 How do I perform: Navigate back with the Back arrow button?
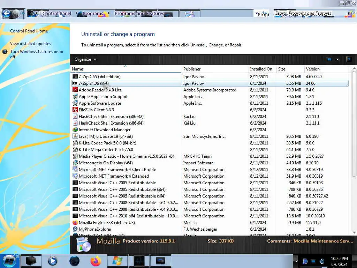tap(7, 14)
